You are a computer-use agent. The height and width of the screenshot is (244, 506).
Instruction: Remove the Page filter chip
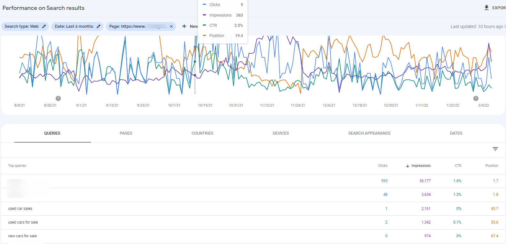pos(171,26)
